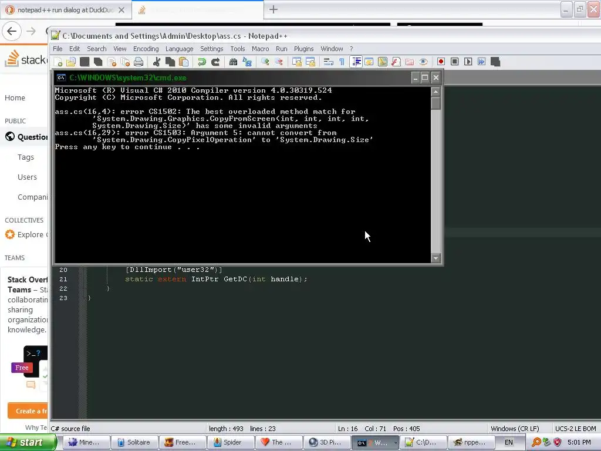
Task: Click the Save recorded macro icon
Action: coord(495,62)
